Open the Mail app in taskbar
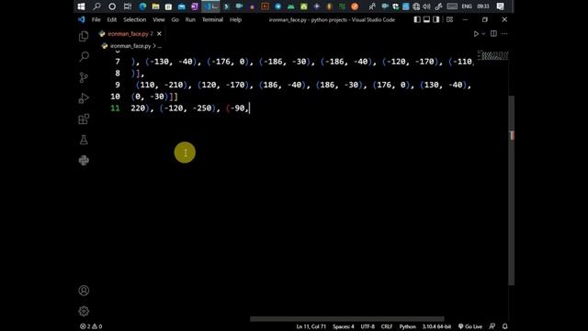The height and width of the screenshot is (331, 588). pos(182,6)
